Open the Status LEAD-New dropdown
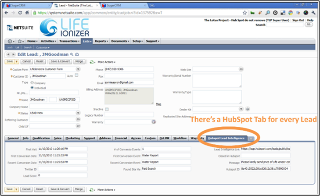 coord(76,113)
